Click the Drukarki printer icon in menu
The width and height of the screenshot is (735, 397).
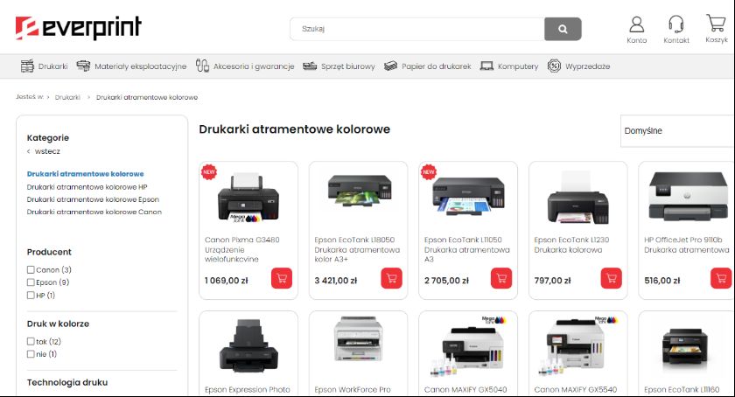27,66
